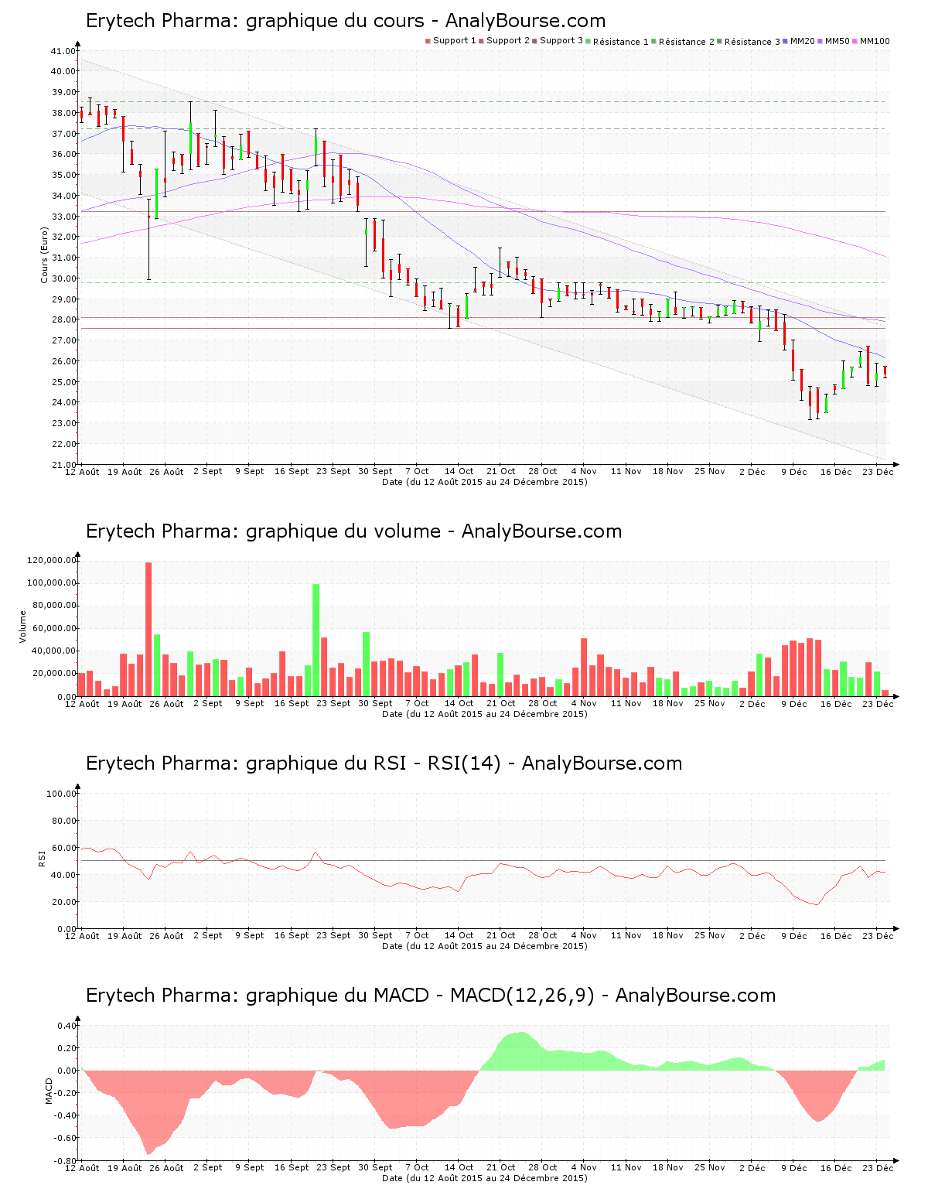The height and width of the screenshot is (1199, 928).
Task: Click the 80.00 RSI axis value
Action: click(63, 821)
